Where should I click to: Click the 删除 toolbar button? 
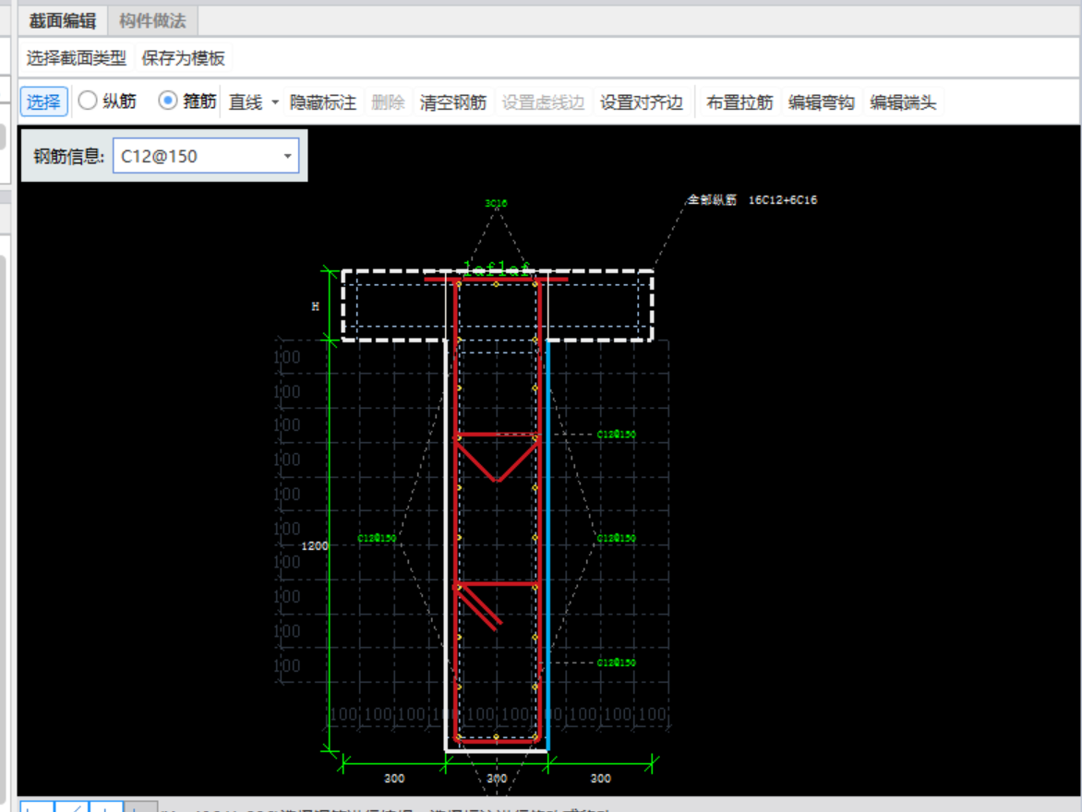[388, 102]
